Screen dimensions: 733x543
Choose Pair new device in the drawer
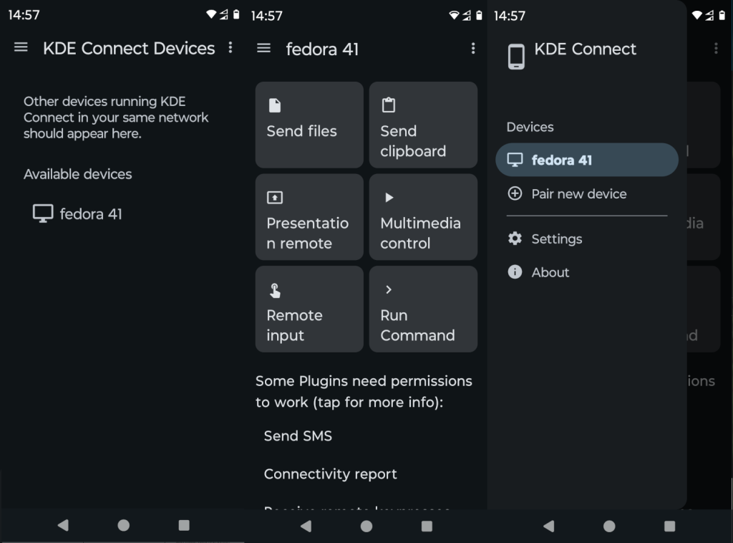(x=578, y=193)
